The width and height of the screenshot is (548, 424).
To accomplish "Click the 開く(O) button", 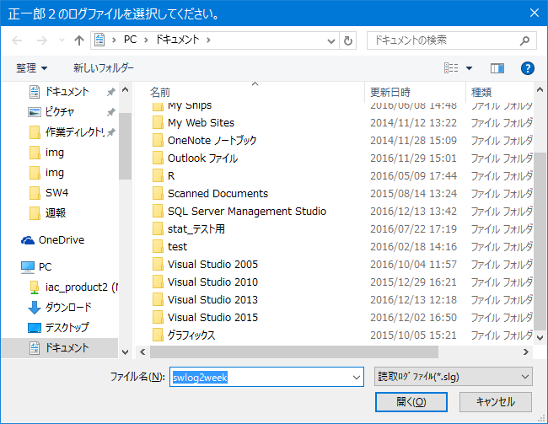I will tap(411, 402).
